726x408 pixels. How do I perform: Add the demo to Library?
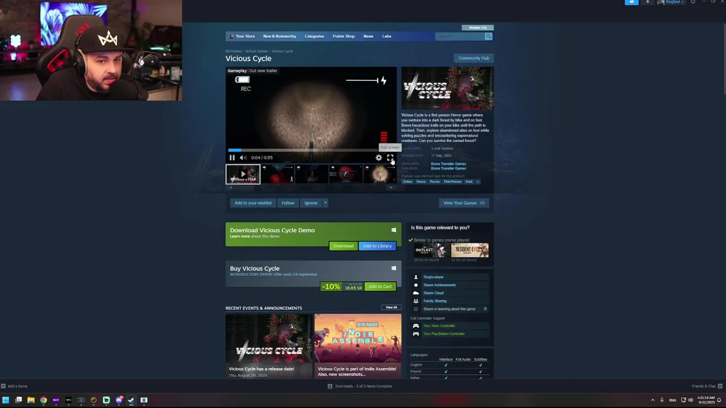pos(377,246)
